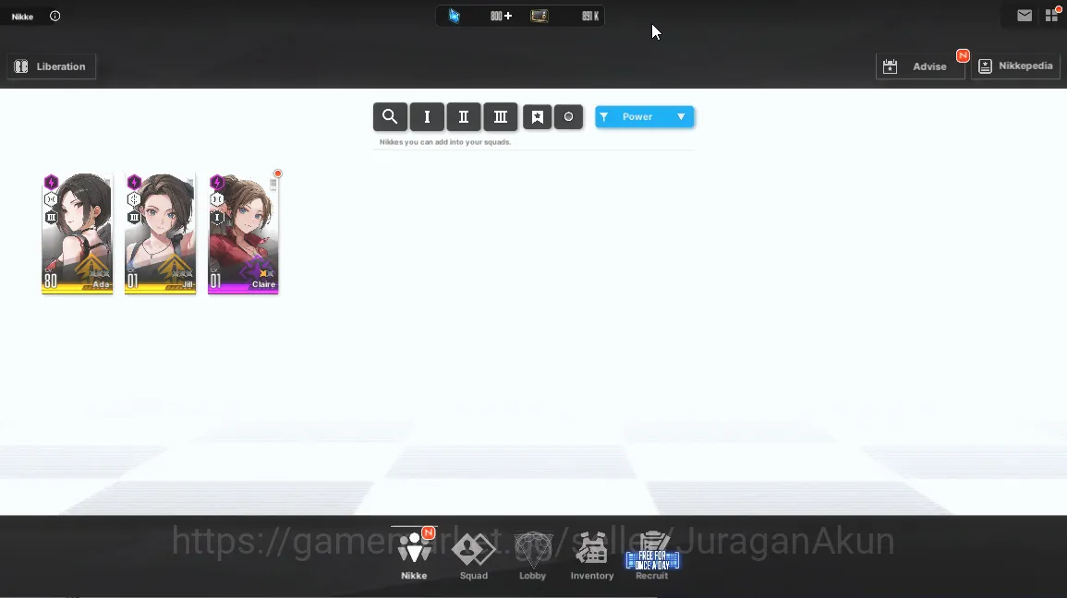Select the Claire character card
The height and width of the screenshot is (598, 1067).
pyautogui.click(x=243, y=233)
